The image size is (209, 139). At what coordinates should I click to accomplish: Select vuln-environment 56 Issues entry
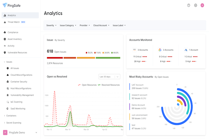(x=138, y=117)
